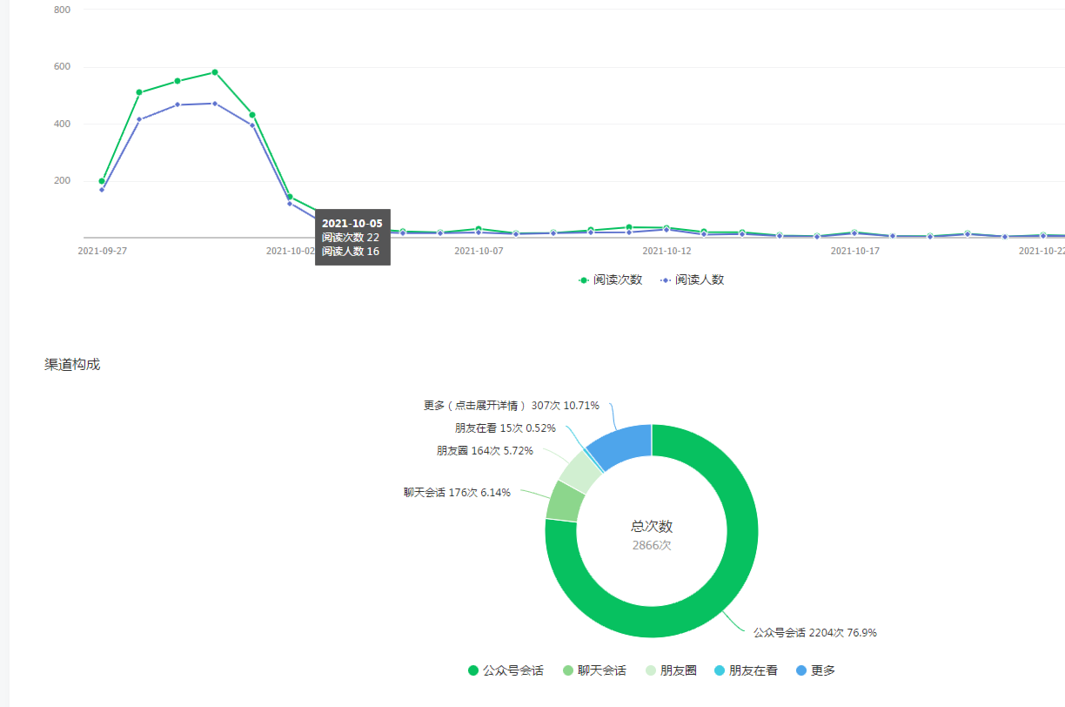
Task: Click the 朋友圈 164次 5.72% label
Action: tap(485, 451)
